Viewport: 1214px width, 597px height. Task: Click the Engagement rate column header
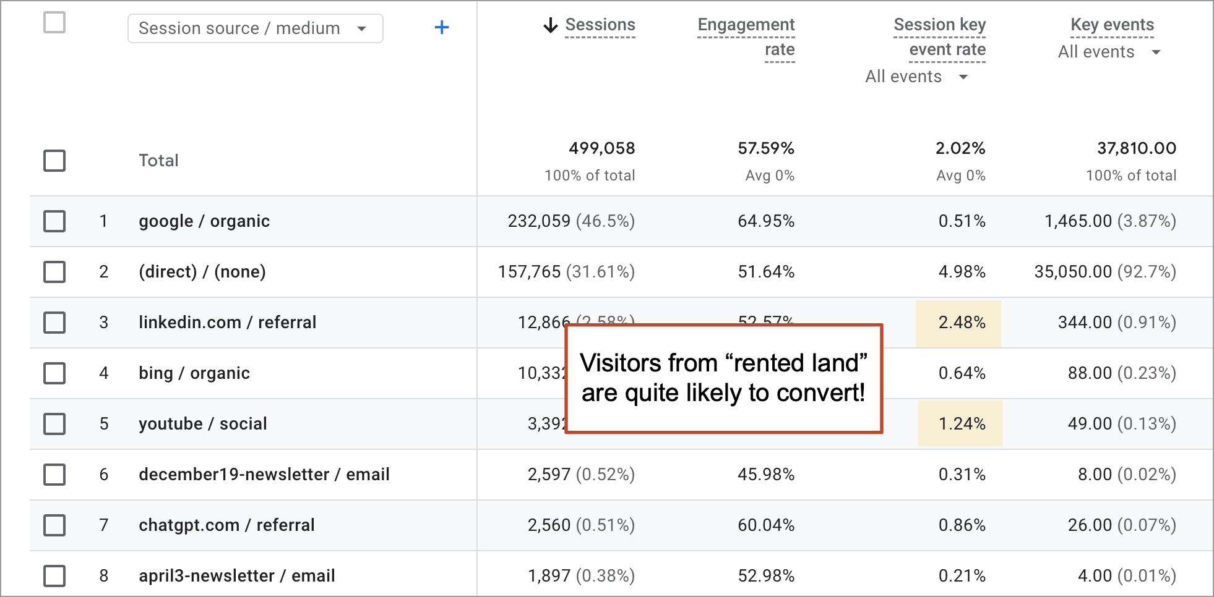point(746,37)
